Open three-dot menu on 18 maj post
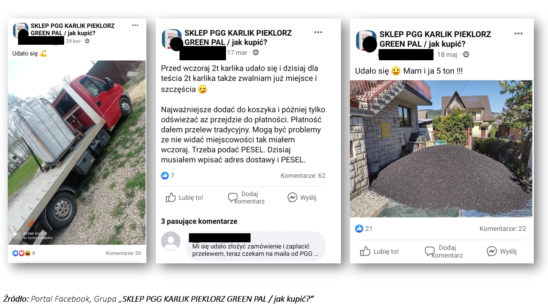 click(518, 34)
